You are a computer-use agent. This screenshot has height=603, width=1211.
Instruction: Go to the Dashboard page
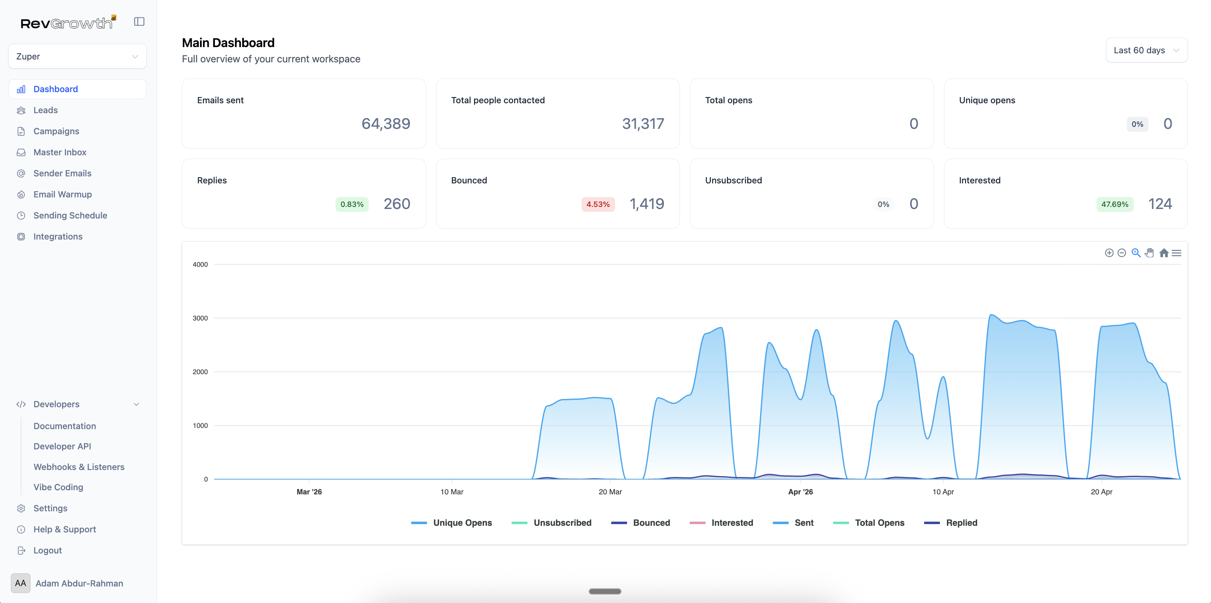pyautogui.click(x=78, y=89)
